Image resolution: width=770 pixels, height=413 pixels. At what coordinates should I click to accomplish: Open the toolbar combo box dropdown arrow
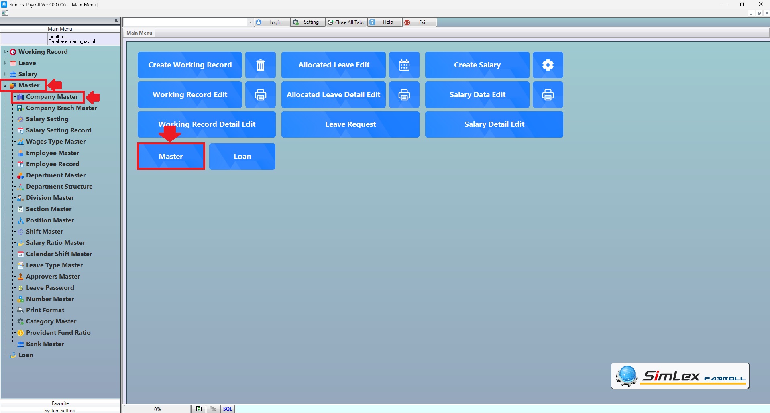250,22
